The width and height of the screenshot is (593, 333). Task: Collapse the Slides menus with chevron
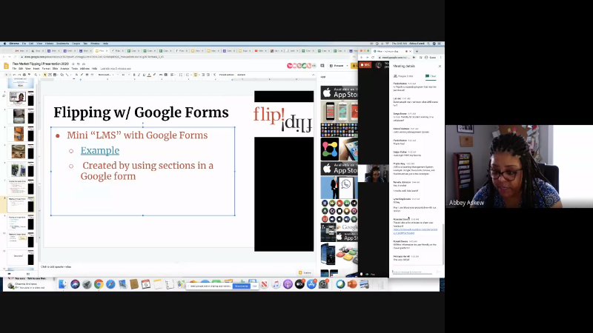pos(313,75)
